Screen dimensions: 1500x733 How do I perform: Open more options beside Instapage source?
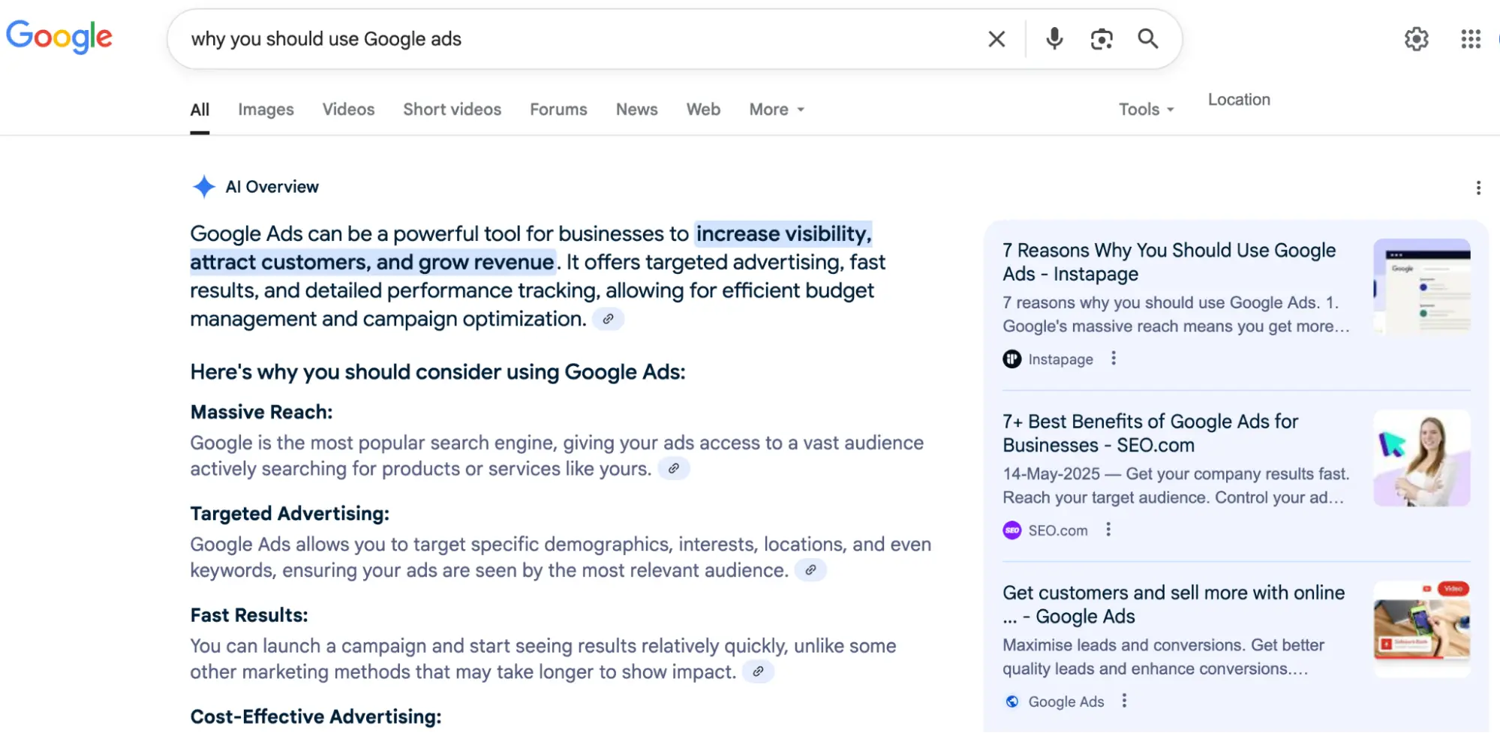(1114, 359)
